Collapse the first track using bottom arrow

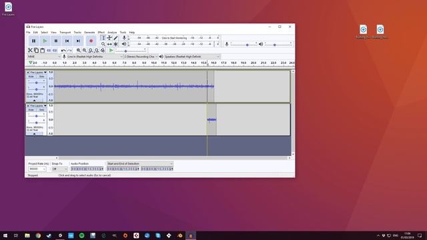tap(34, 101)
